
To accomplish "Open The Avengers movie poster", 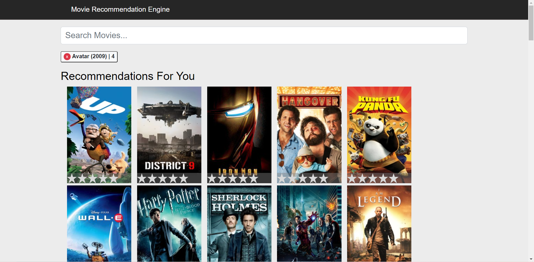I will click(x=309, y=224).
